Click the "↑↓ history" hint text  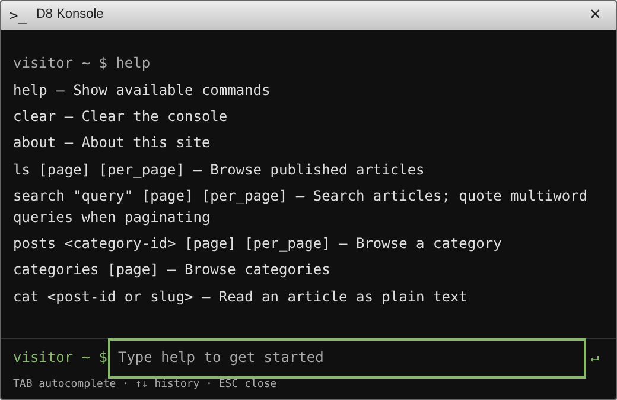click(168, 383)
